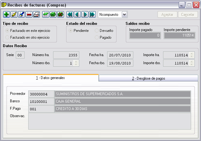Screen dimensions: 201x141
Task: Click the Banco code field 10100001
Action: (41, 102)
